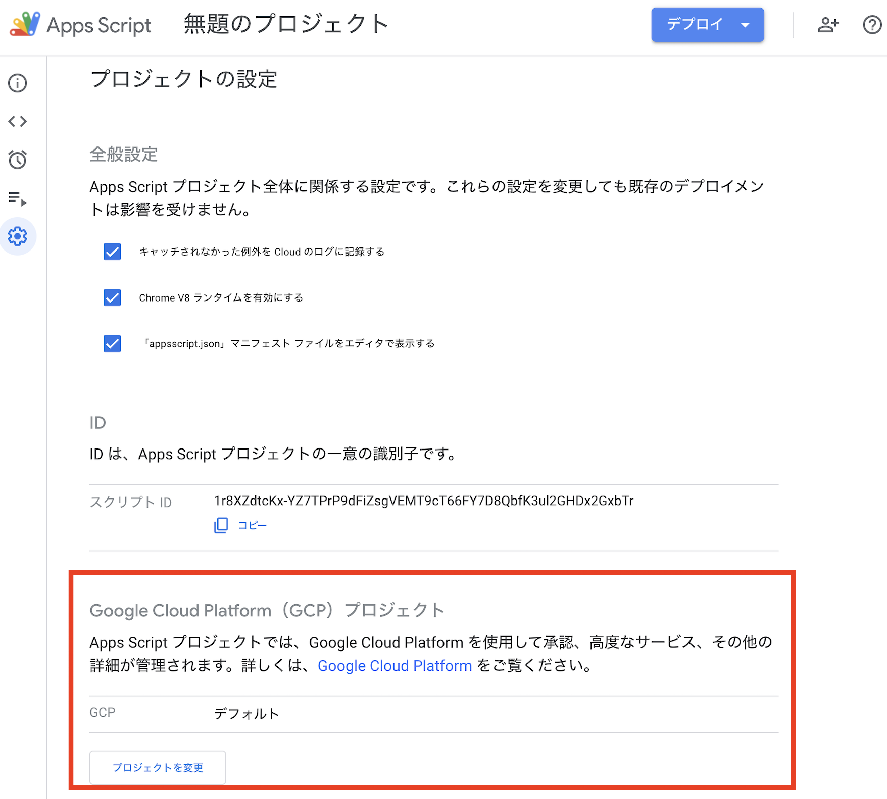Select the Project Settings gear icon
Screen dimensions: 887x799
tap(18, 236)
